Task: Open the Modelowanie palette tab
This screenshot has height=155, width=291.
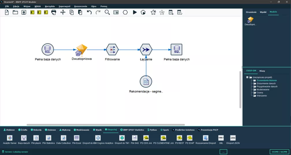Action: pos(81,130)
